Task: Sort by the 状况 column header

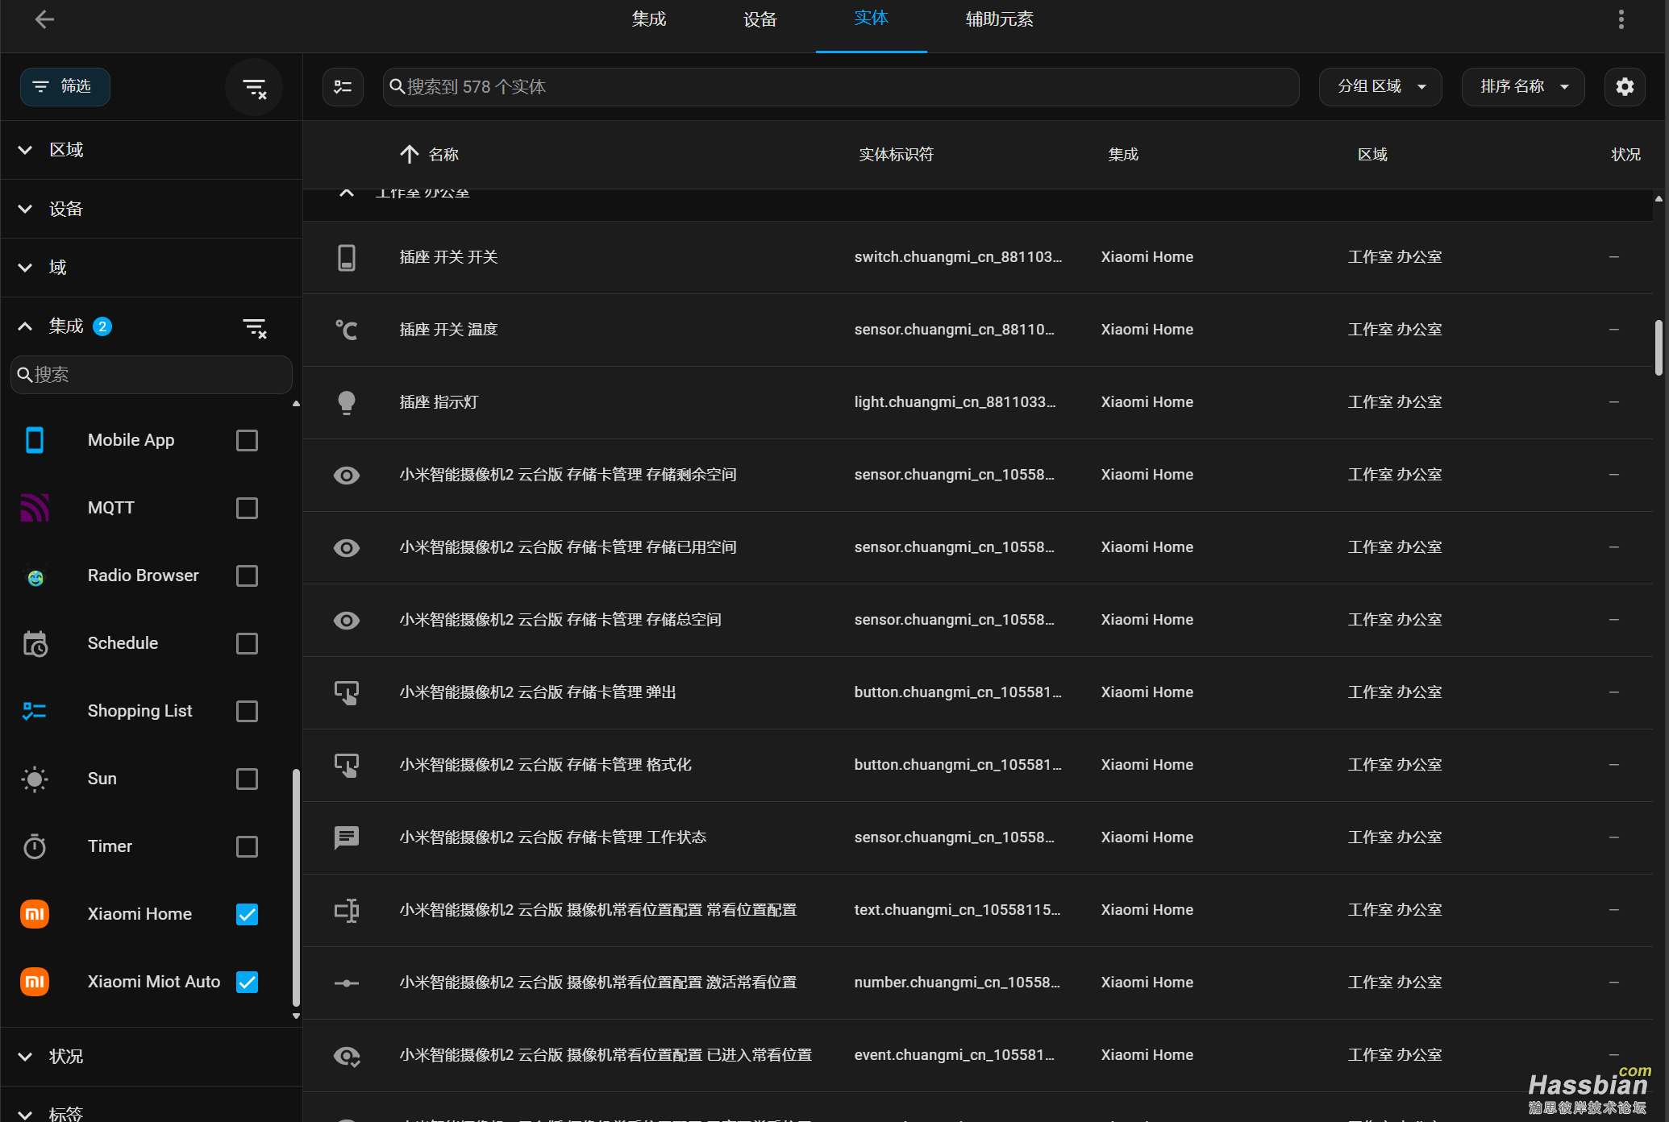Action: click(x=1625, y=155)
